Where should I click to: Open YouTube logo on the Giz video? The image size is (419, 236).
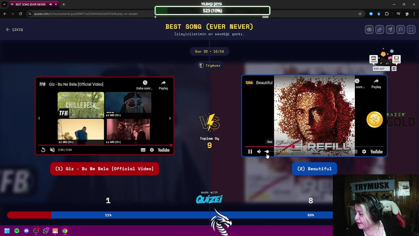[164, 150]
